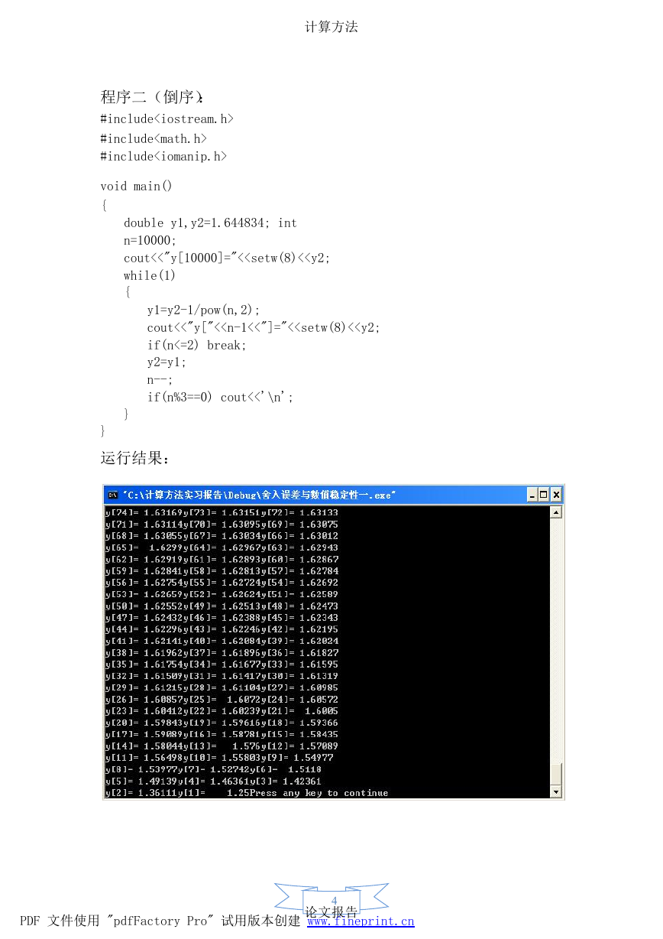This screenshot has width=663, height=939.
Task: Click the empty console scrollbar track
Action: [x=556, y=640]
